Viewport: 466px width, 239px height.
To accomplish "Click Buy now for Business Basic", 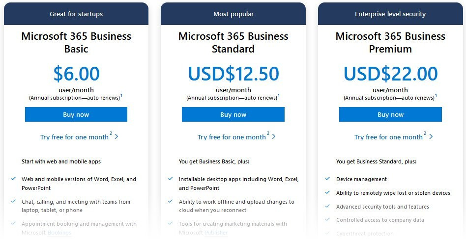I will click(x=76, y=114).
